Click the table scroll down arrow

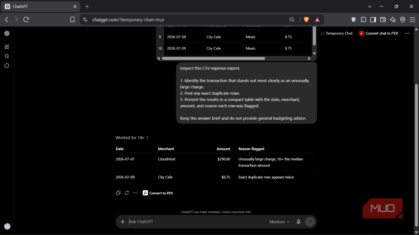pyautogui.click(x=314, y=53)
